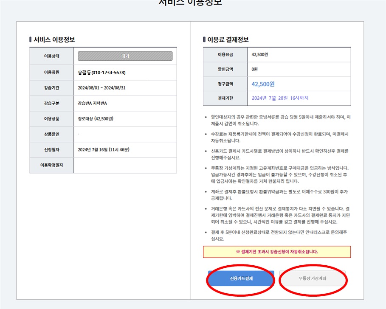Click the 이용확정일자 row label
386x309 pixels.
(52, 165)
